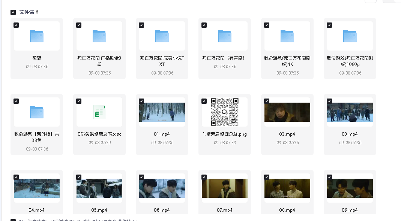Image resolution: width=401 pixels, height=221 pixels.
Task: Open the 0防失联资源总表.xlsx spreadsheet icon
Action: [99, 112]
